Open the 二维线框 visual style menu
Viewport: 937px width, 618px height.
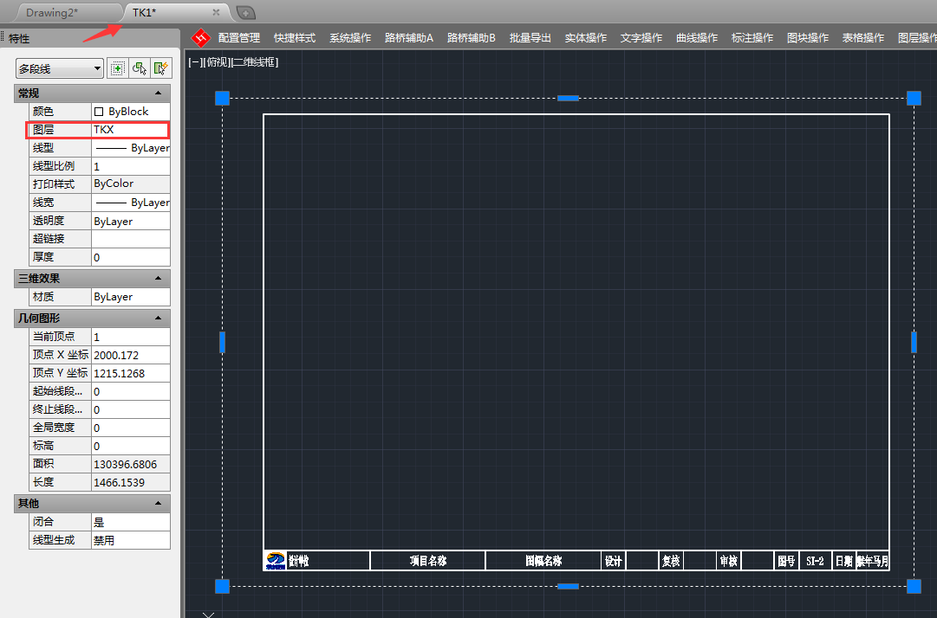point(255,62)
